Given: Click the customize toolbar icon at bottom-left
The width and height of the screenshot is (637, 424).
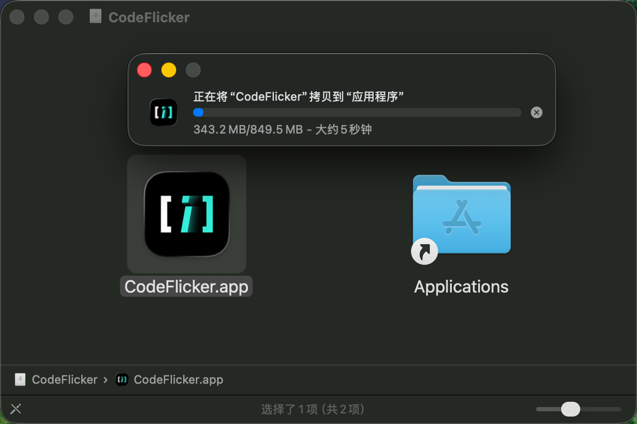Looking at the screenshot, I should pos(16,409).
